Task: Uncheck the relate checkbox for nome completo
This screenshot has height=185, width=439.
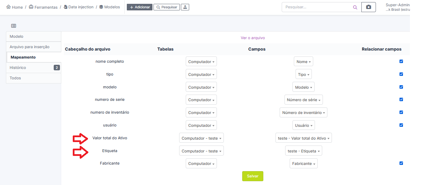Action: pos(401,61)
